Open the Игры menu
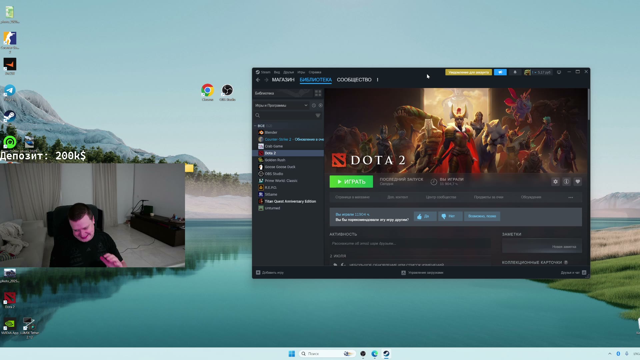Screen dimensions: 640x360 tap(301, 72)
